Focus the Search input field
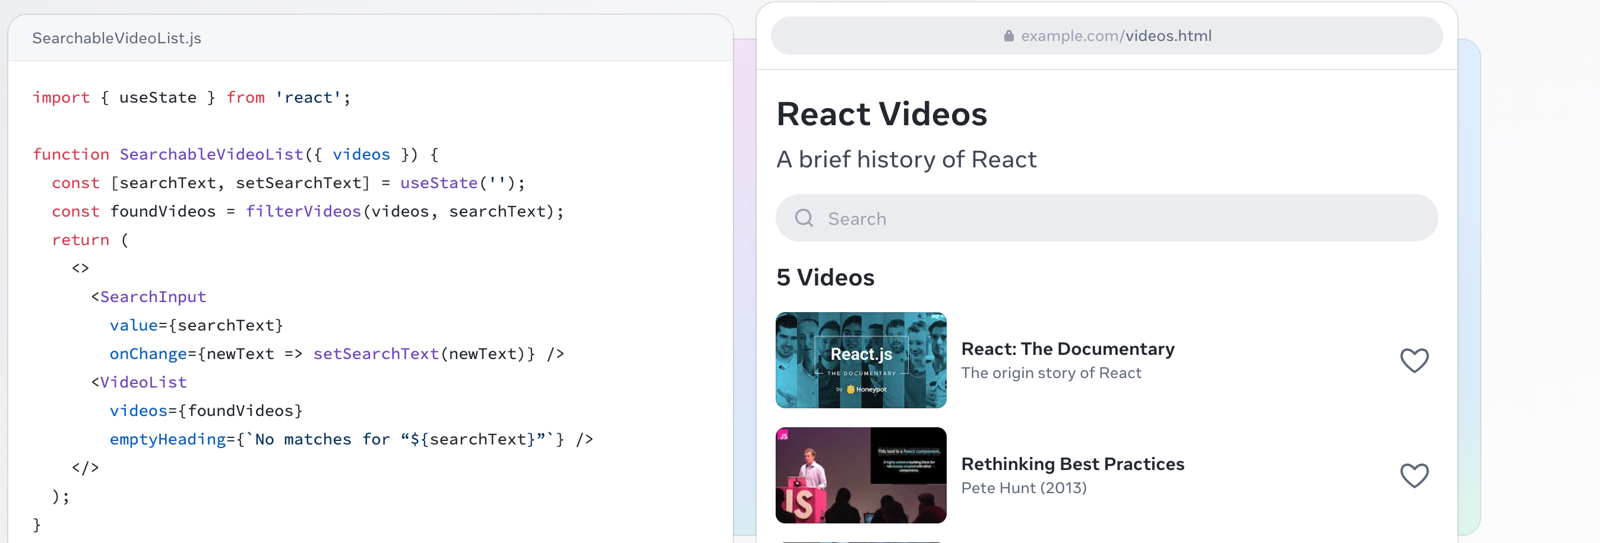 click(1106, 218)
